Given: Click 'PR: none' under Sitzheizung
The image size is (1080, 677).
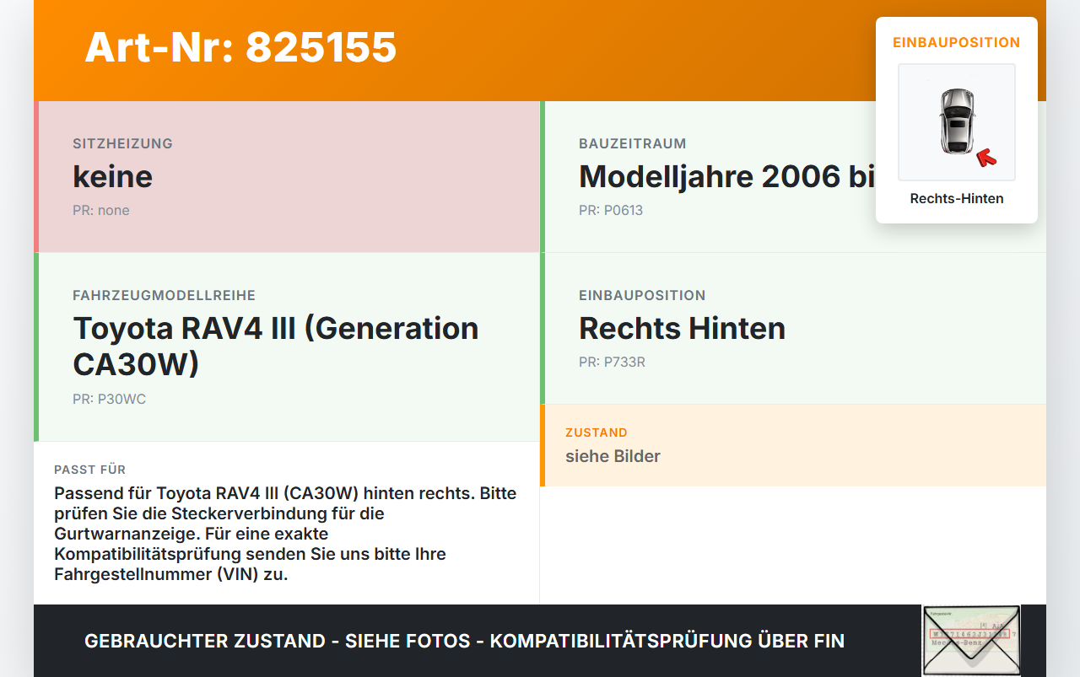Looking at the screenshot, I should click(101, 211).
